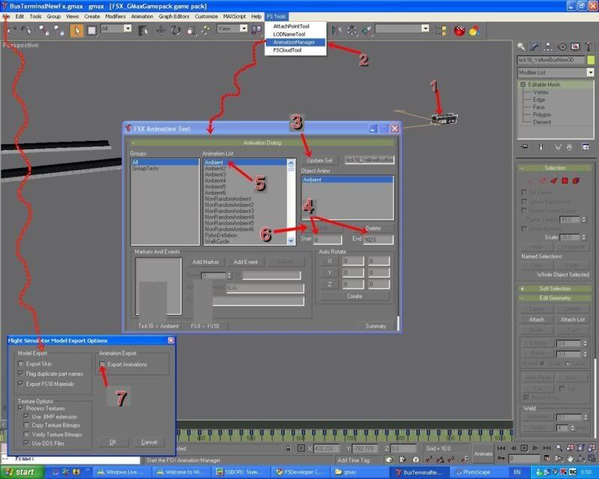Click the Update Sel button

[x=319, y=160]
